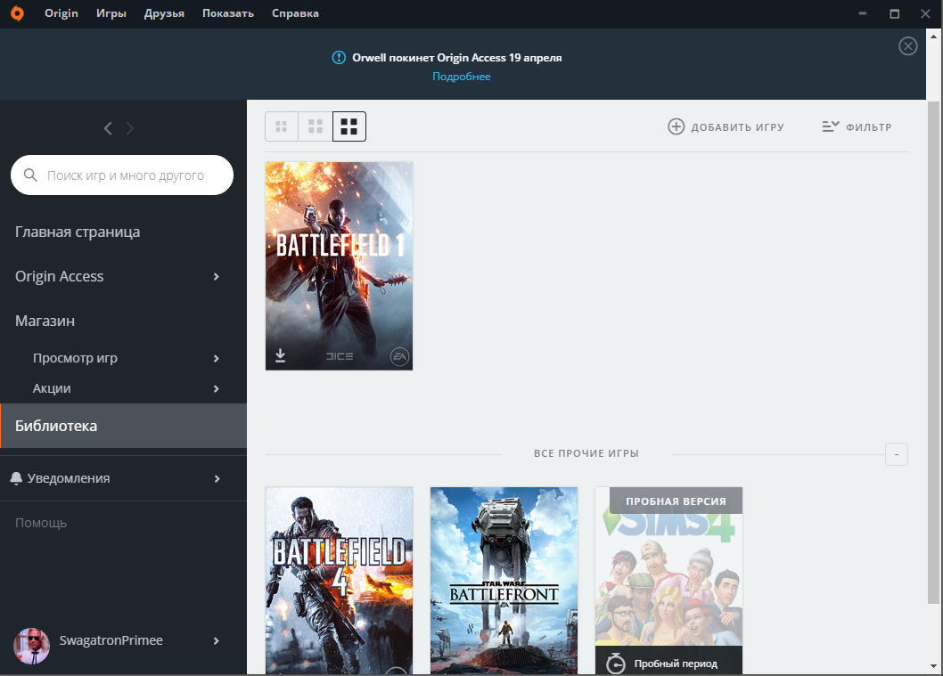
Task: Click the Add Game plus icon
Action: [676, 126]
